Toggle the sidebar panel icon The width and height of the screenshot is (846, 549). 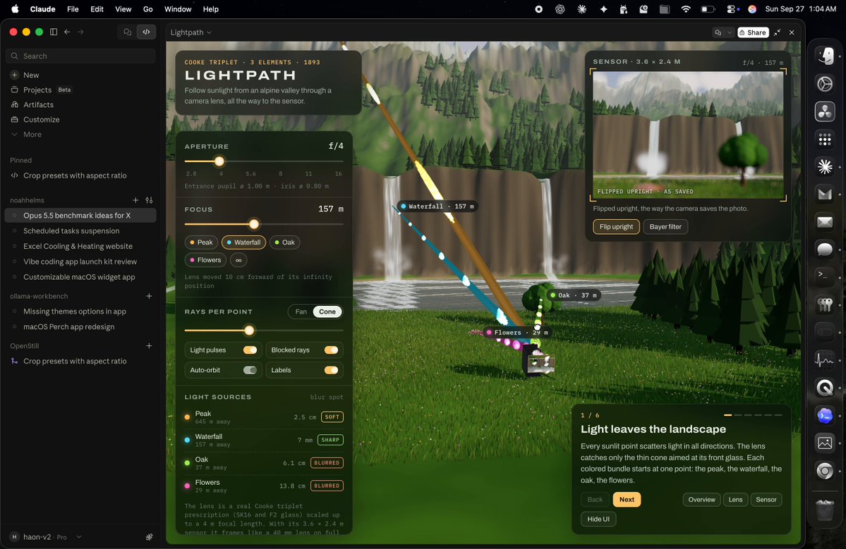click(x=54, y=32)
